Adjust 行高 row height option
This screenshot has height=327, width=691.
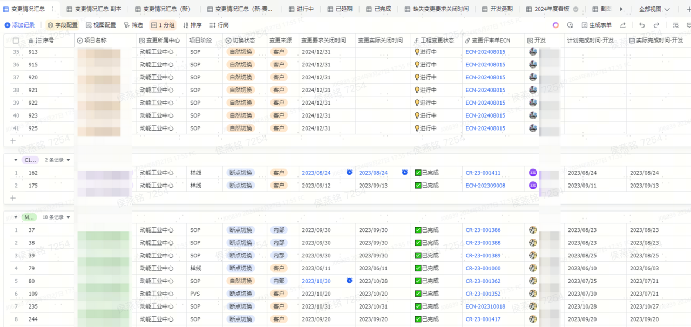pyautogui.click(x=219, y=25)
